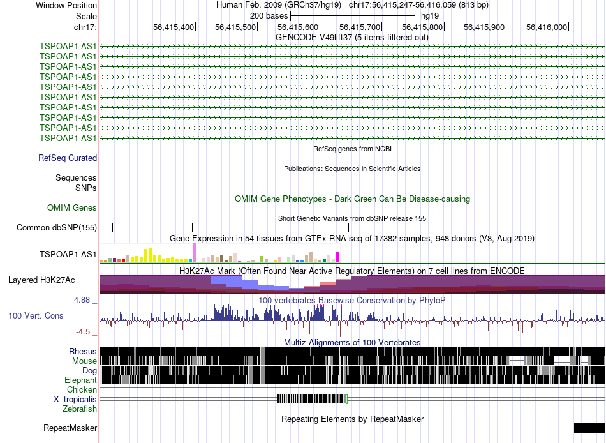The width and height of the screenshot is (606, 443).
Task: Click the OMIM Genes track label
Action: pos(72,207)
